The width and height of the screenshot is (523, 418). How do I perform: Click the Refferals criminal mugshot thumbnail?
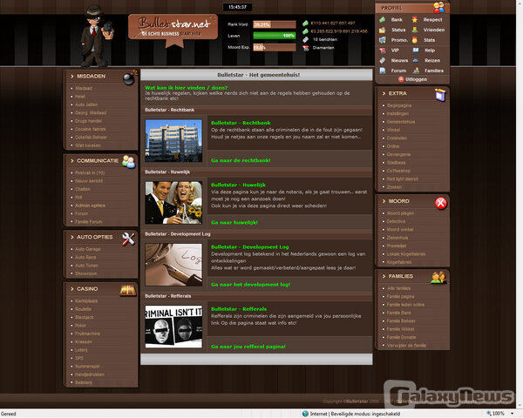[173, 327]
